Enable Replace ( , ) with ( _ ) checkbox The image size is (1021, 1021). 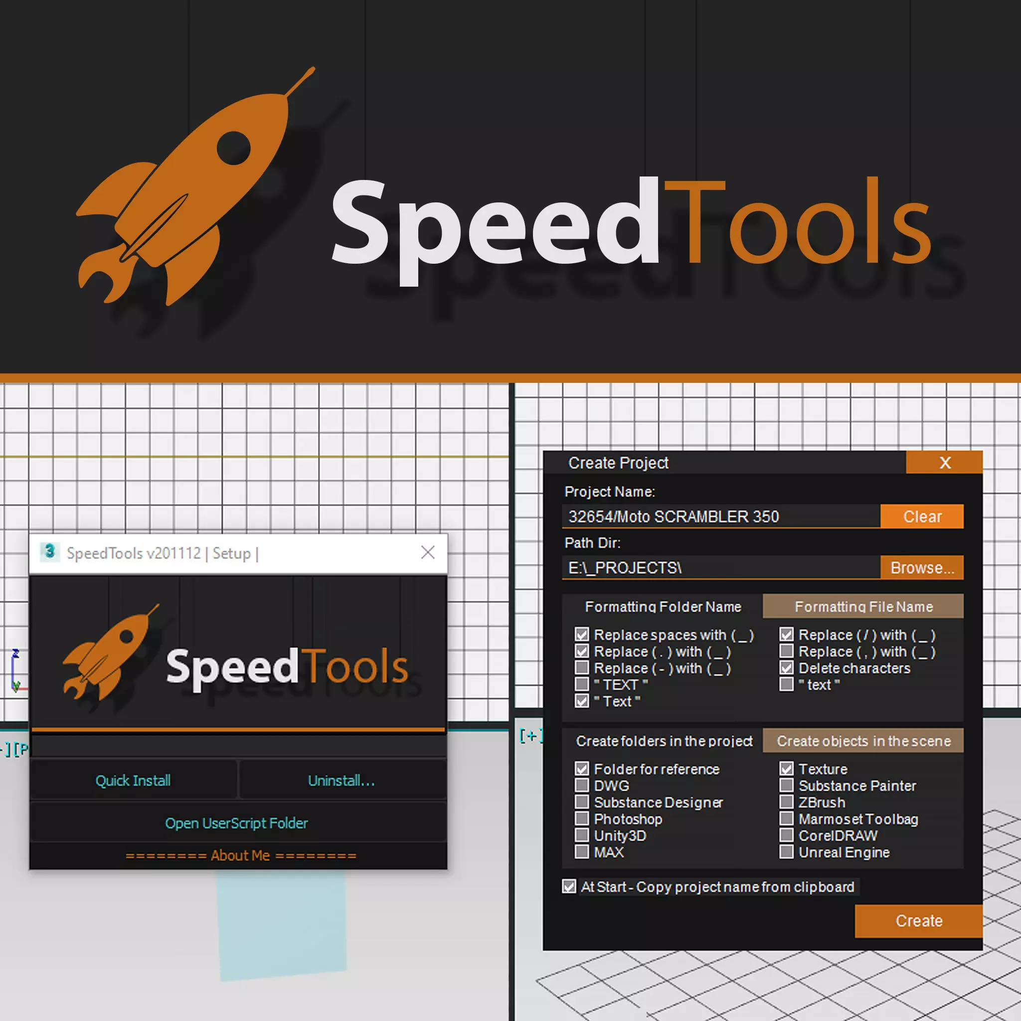click(786, 651)
